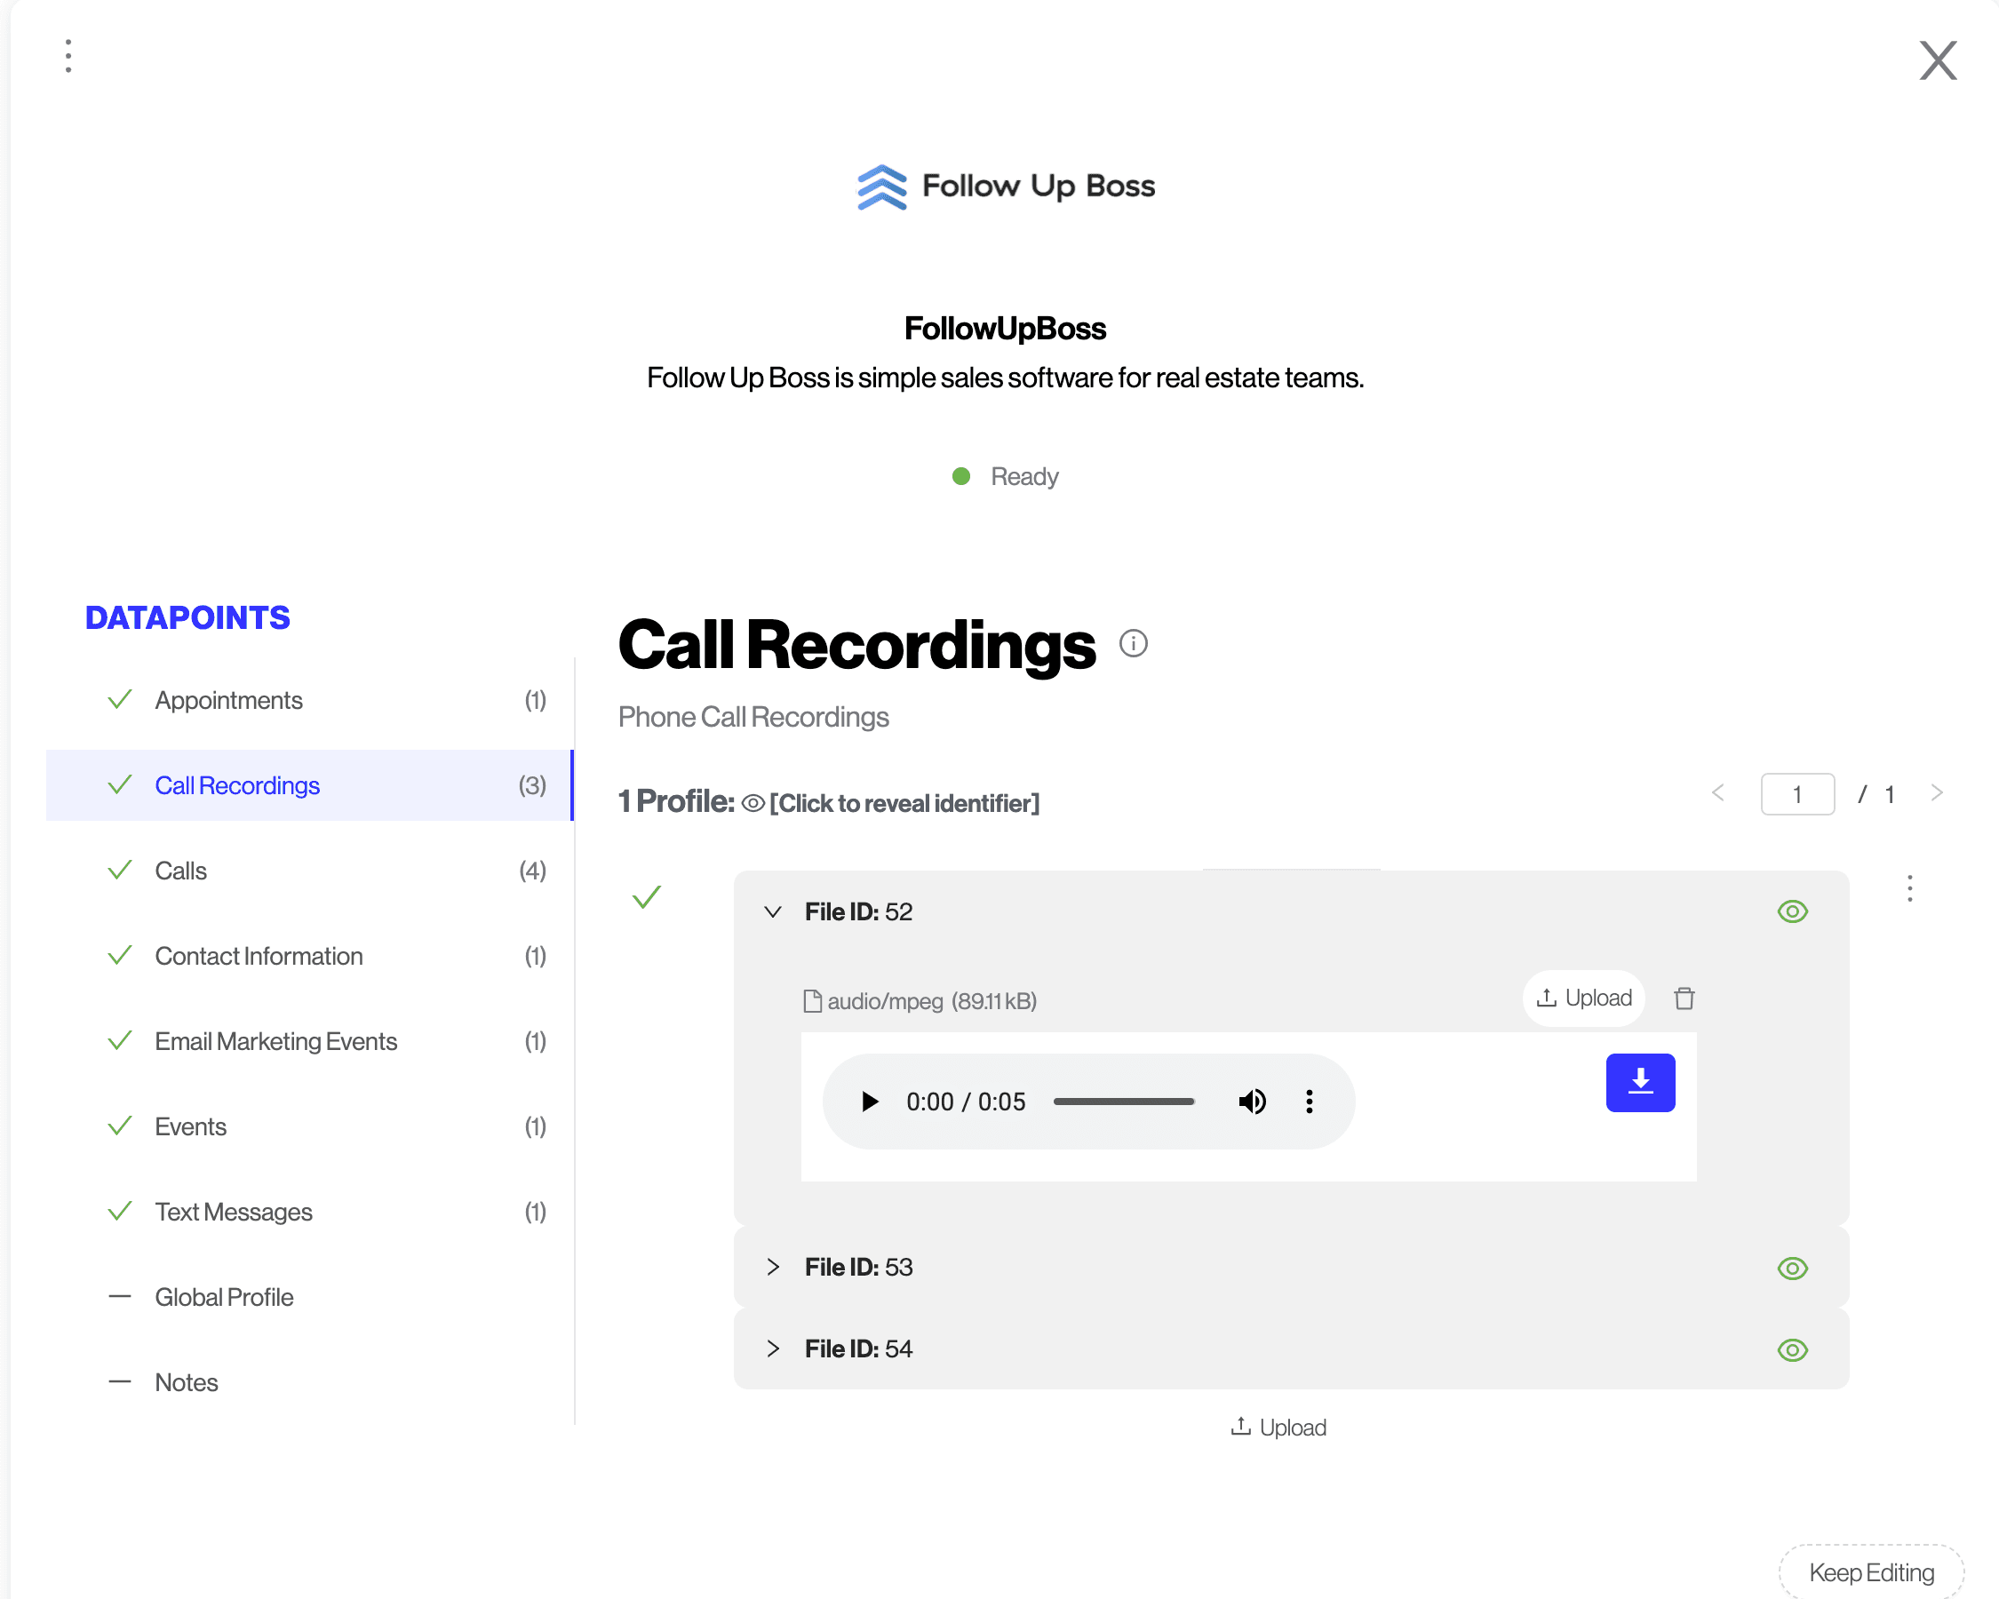Open profile row three-dot options menu

(1909, 888)
